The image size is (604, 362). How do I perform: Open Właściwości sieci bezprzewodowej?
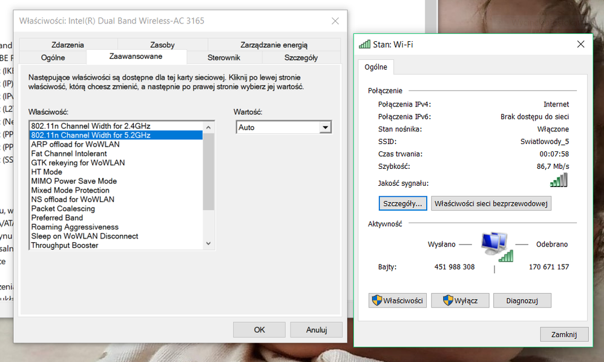point(491,203)
